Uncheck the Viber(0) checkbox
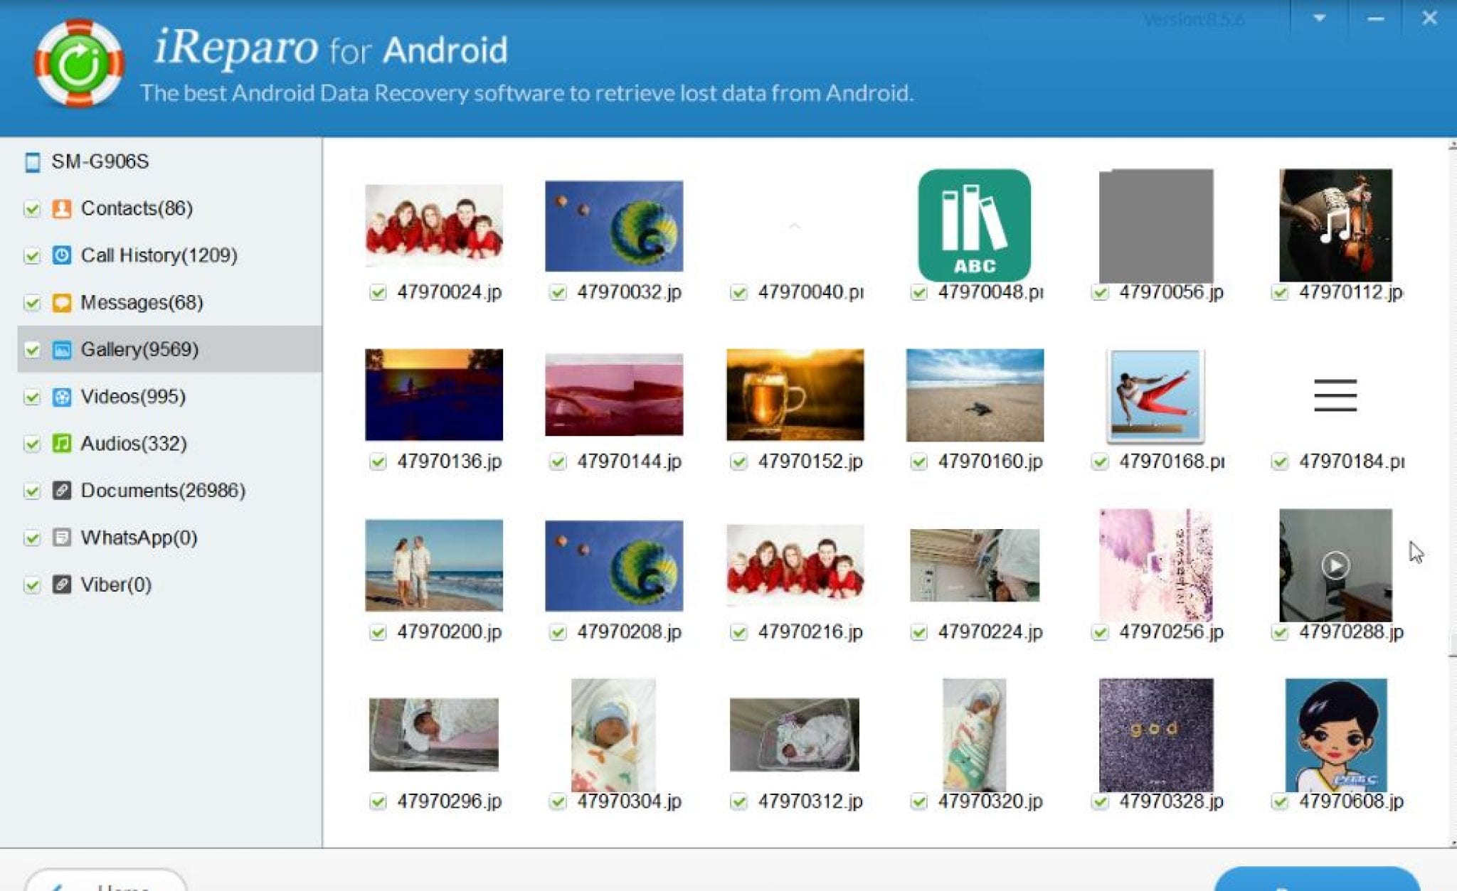 (32, 585)
